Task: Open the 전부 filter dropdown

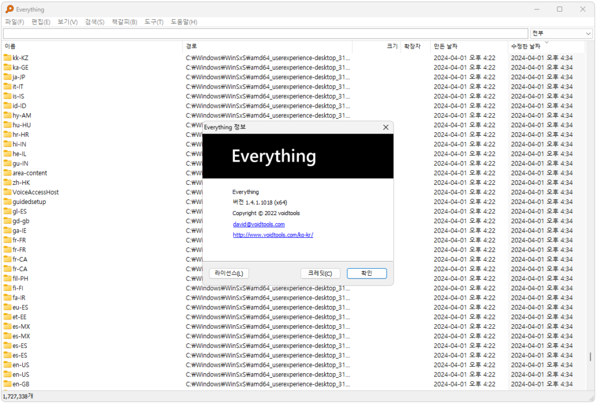Action: pyautogui.click(x=560, y=33)
